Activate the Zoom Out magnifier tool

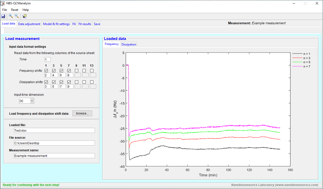pyautogui.click(x=17, y=16)
